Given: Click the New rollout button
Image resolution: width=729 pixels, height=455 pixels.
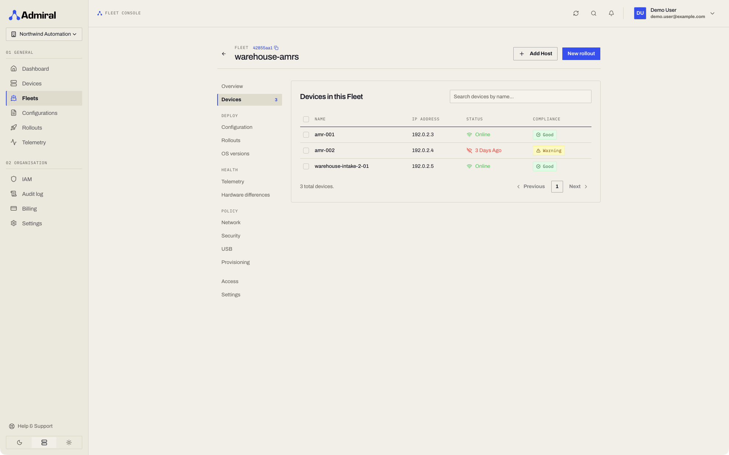Looking at the screenshot, I should [581, 54].
